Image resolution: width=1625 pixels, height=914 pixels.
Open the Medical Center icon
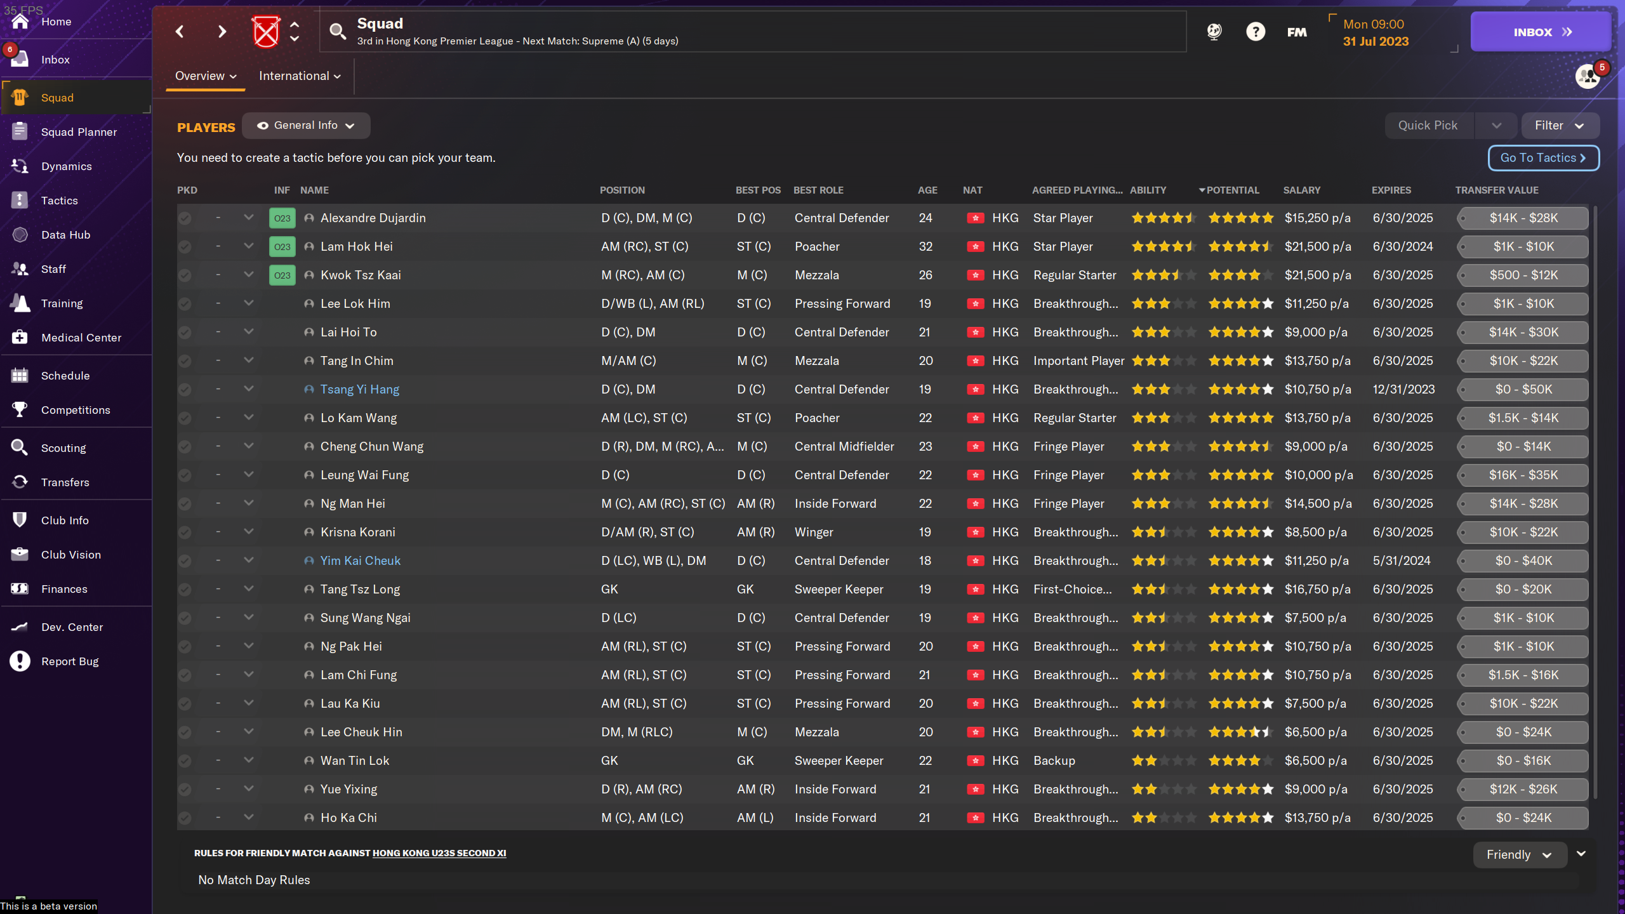[20, 337]
